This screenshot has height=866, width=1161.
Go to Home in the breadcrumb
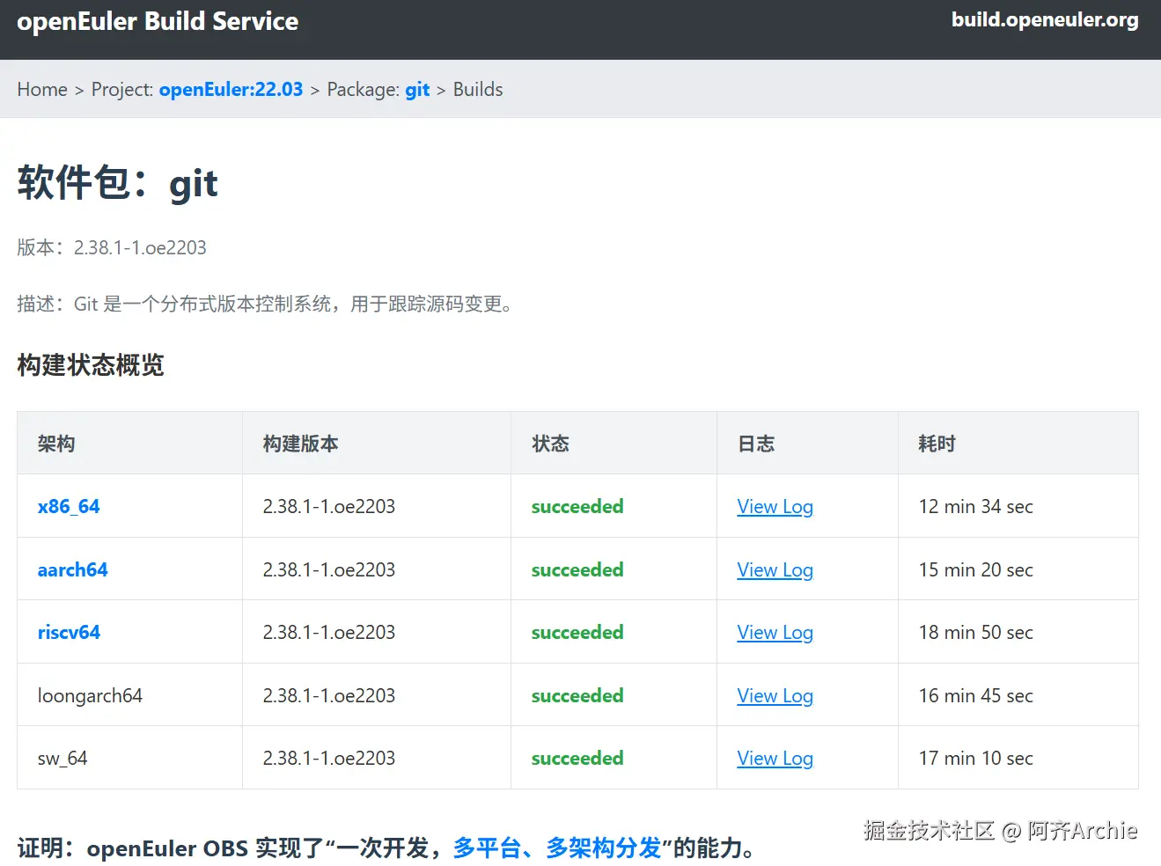[x=42, y=90]
